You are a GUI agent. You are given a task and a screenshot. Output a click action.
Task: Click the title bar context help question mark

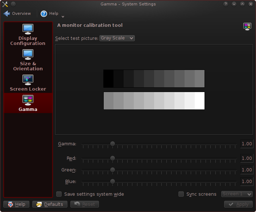[x=226, y=4]
